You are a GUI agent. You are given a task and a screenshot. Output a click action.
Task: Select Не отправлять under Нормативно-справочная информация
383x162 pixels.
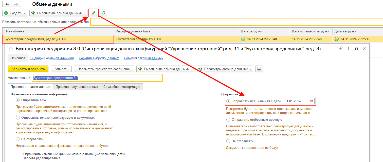pyautogui.click(x=18, y=139)
